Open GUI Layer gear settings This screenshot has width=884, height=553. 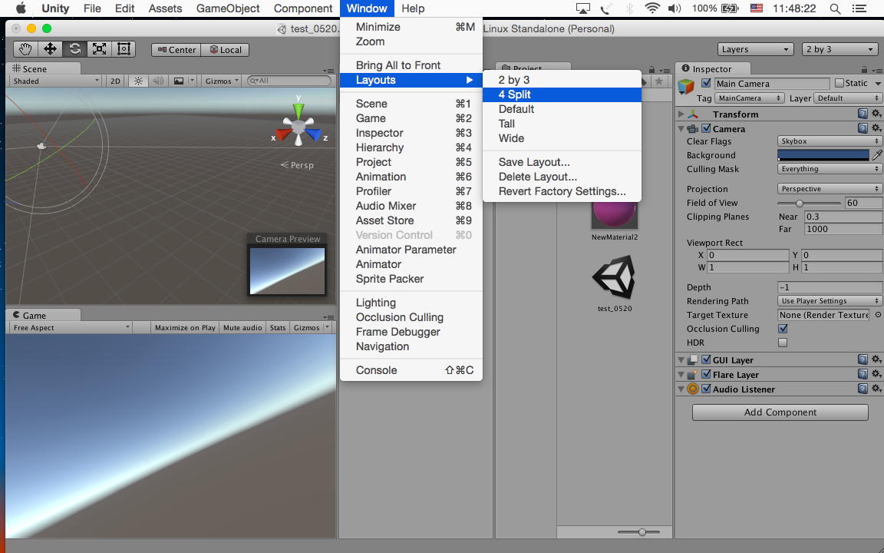click(x=876, y=359)
